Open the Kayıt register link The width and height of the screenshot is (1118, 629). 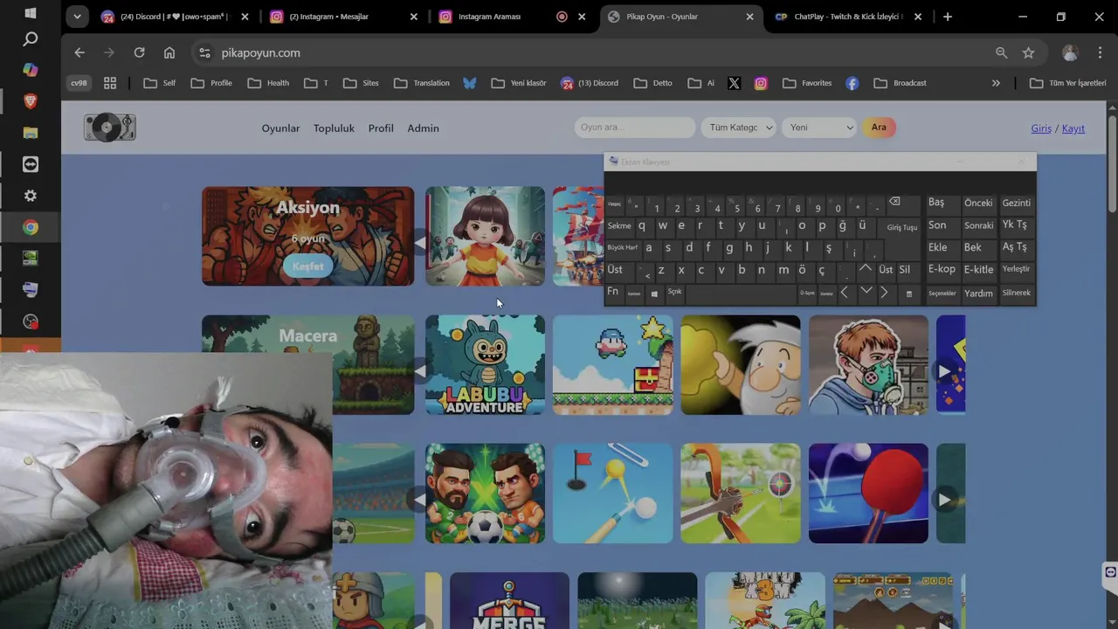coord(1073,128)
